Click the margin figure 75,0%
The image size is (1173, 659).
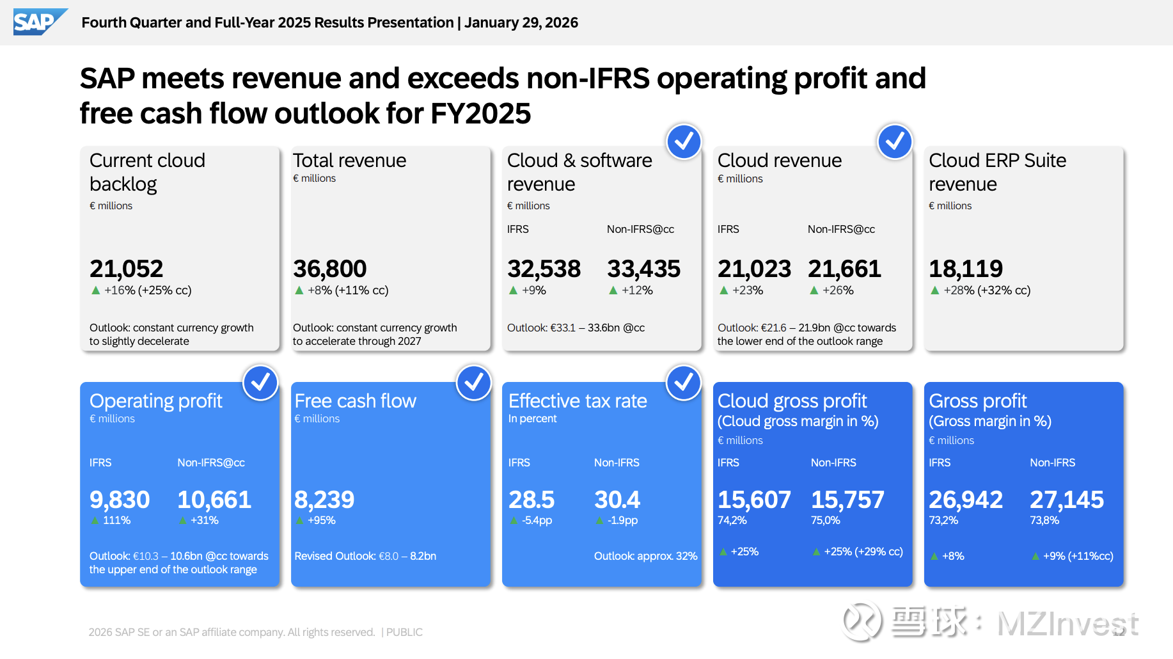coord(826,521)
